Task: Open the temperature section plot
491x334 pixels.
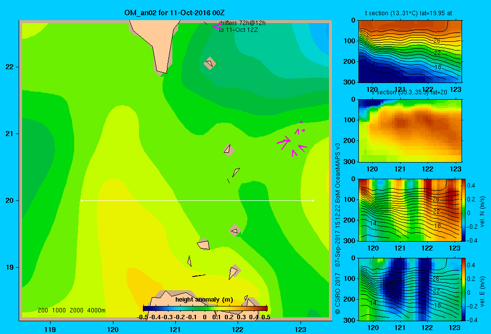Action: pyautogui.click(x=410, y=52)
